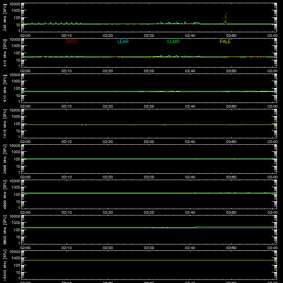Select the 1415 MHz [SFU] axis title

[x=5, y=123]
